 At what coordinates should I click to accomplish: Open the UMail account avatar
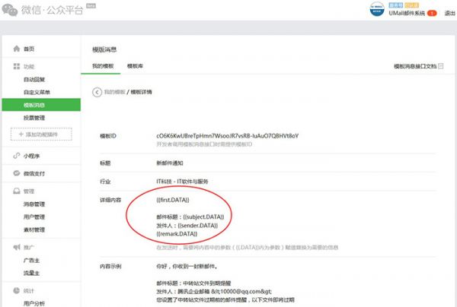pos(377,9)
